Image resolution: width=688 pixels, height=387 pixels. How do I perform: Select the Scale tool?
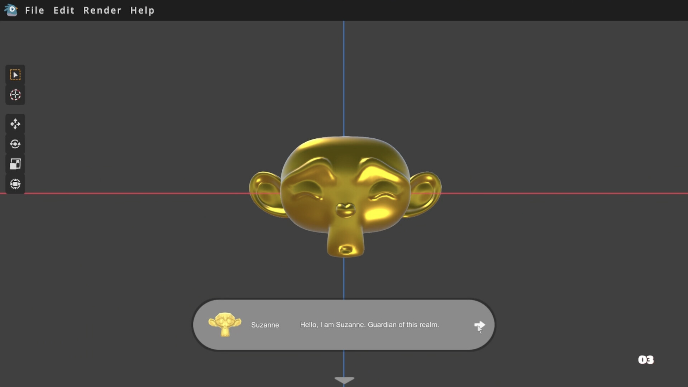click(15, 164)
